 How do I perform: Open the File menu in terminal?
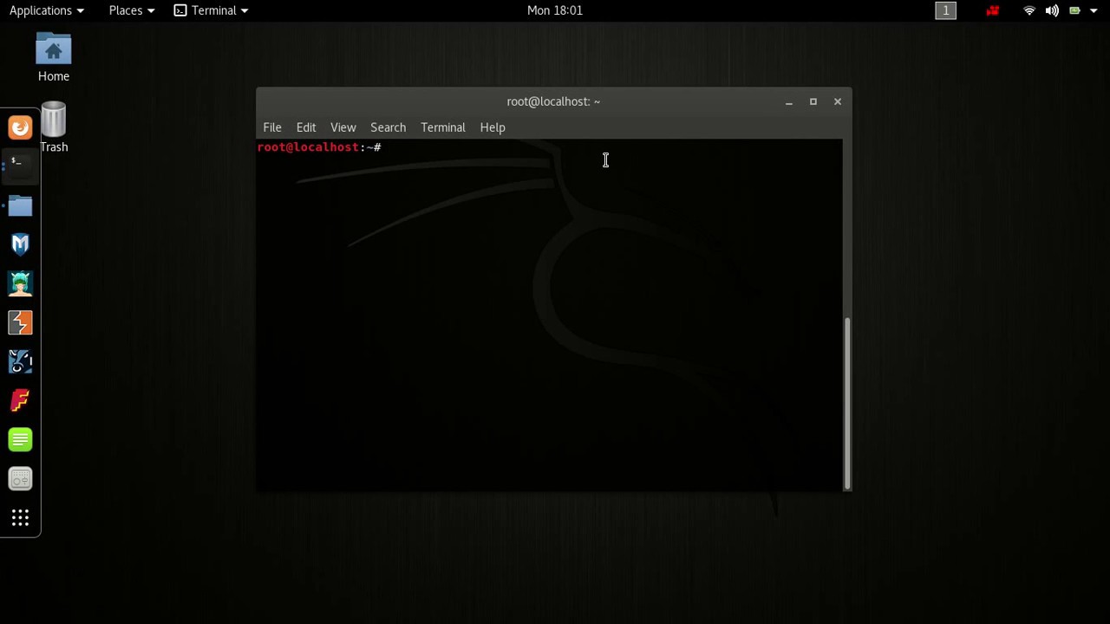click(x=272, y=127)
